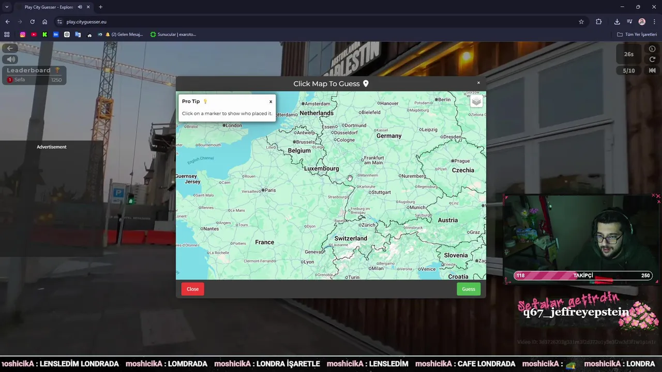Open Chrome tab search dropdown

coord(7,7)
